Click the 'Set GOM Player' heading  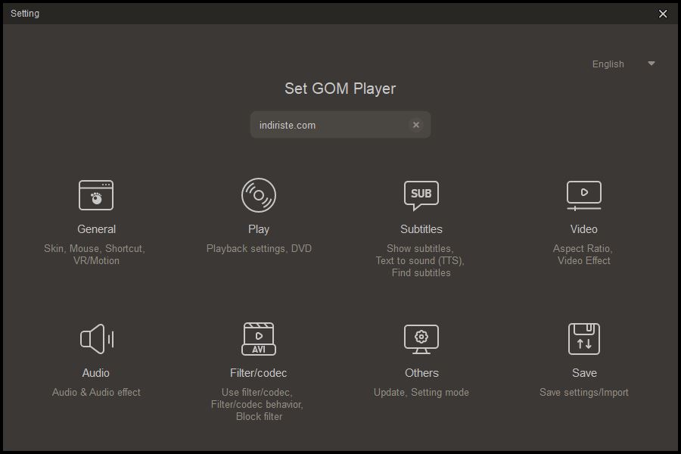[340, 89]
